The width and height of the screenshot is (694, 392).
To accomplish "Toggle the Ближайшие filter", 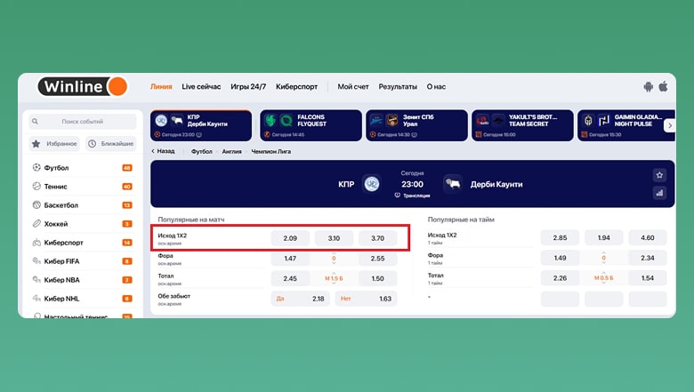I will coord(110,143).
